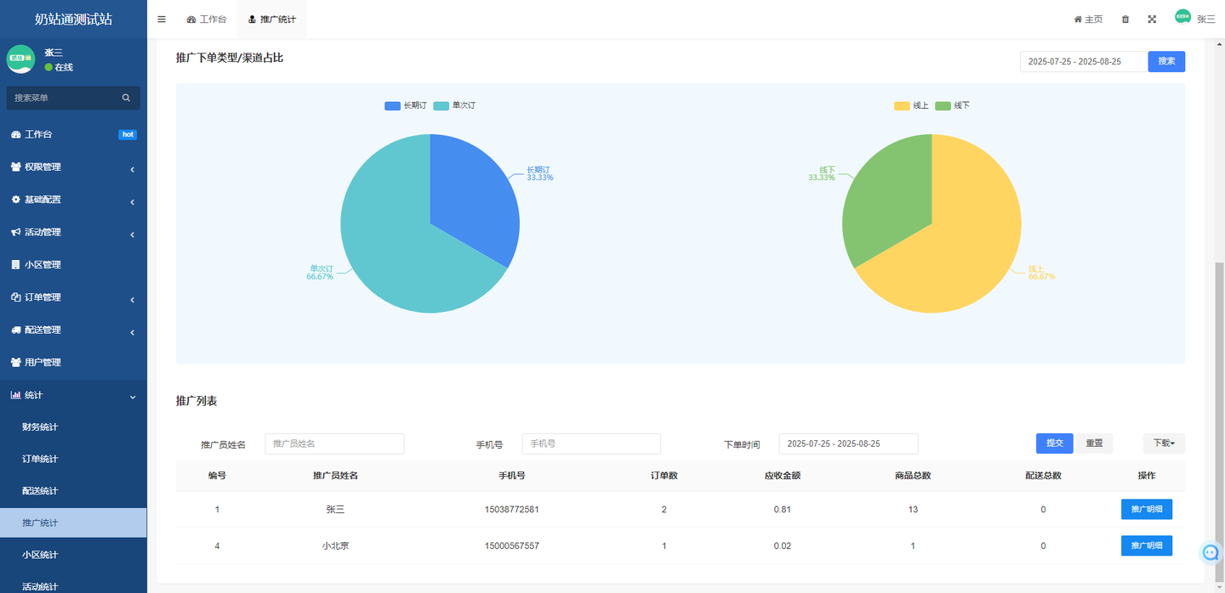Open 活动统计 submenu item
The width and height of the screenshot is (1225, 593).
(73, 585)
